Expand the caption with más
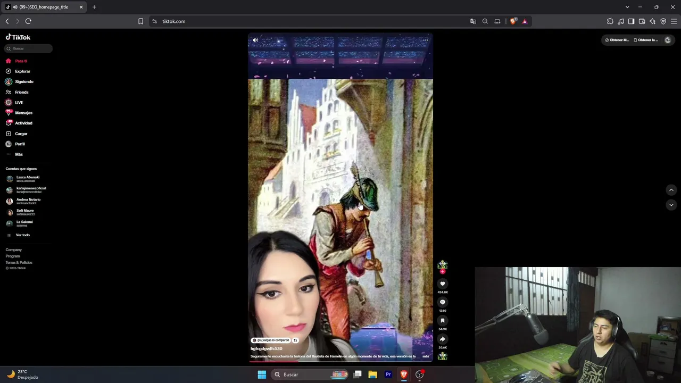Screen dimensions: 681x383 tap(426, 356)
